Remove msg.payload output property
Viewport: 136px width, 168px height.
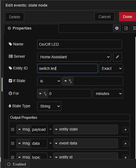pyautogui.click(x=126, y=130)
